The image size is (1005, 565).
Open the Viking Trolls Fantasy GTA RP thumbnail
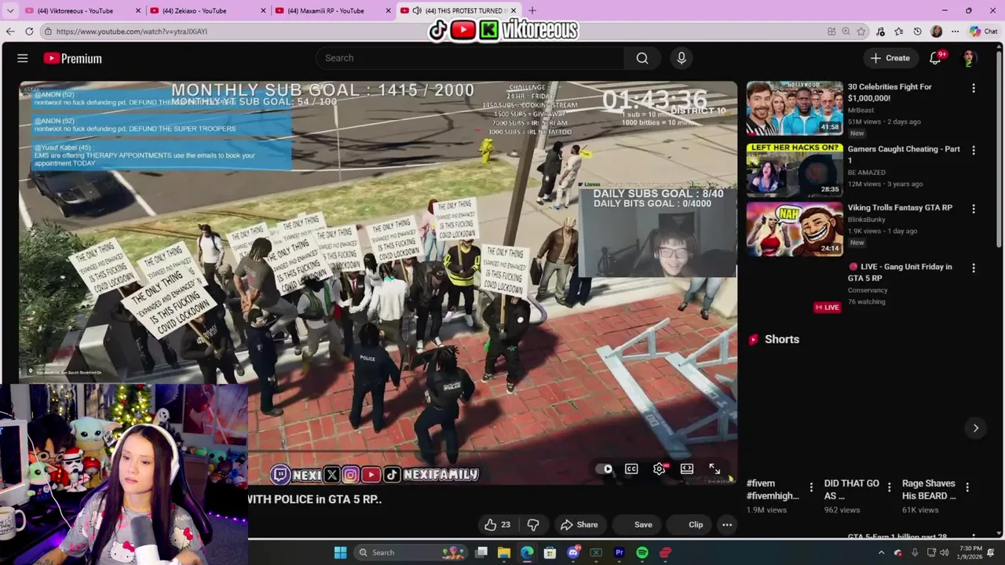pos(794,228)
